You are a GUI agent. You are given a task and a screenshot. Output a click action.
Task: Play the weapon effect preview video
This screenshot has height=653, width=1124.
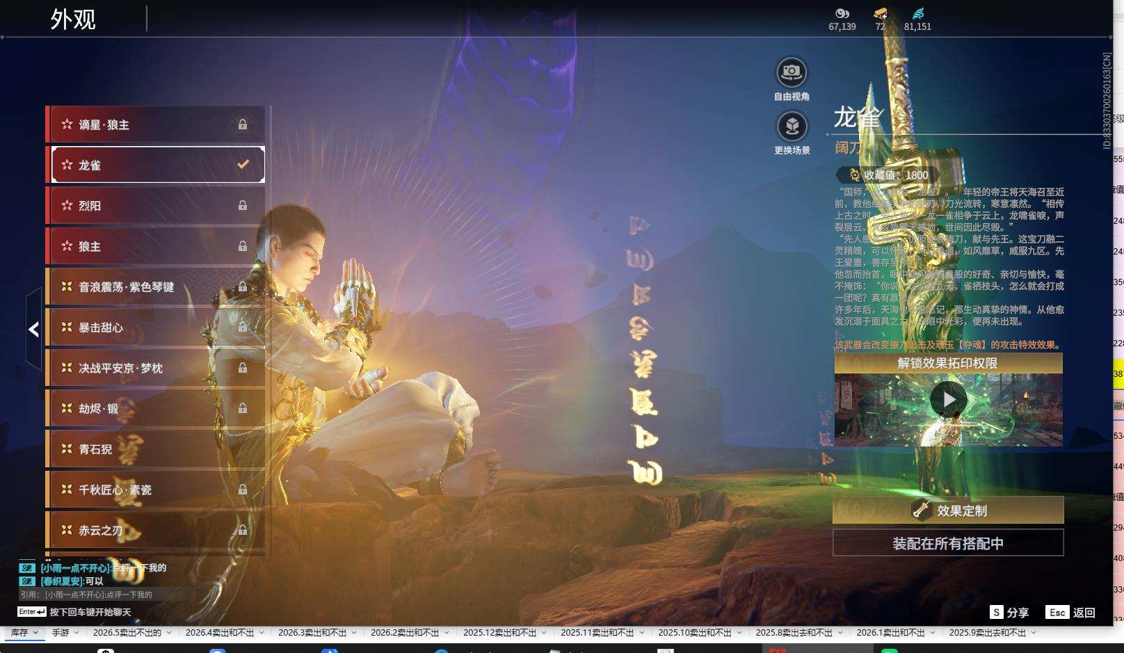[949, 399]
